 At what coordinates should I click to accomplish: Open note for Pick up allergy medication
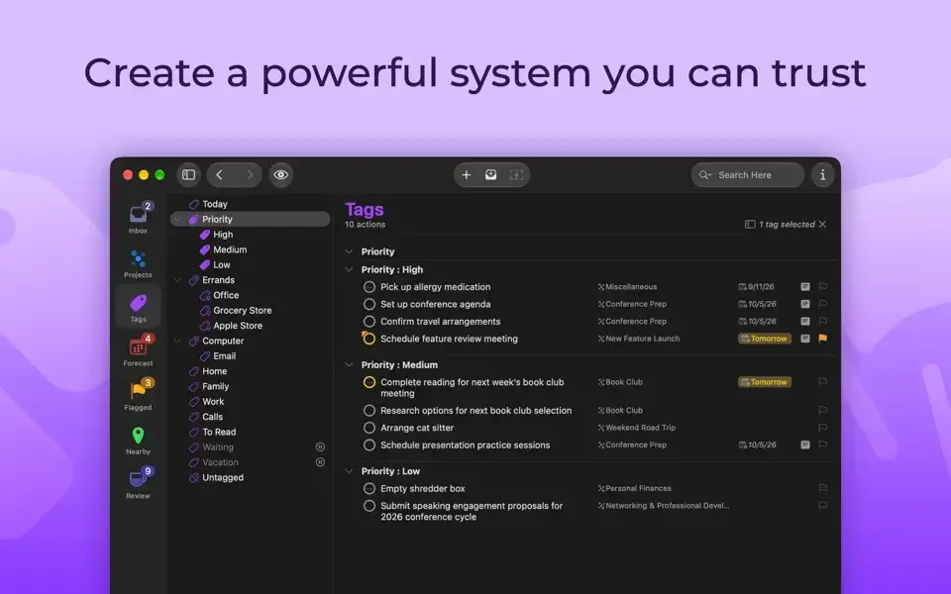tap(804, 287)
